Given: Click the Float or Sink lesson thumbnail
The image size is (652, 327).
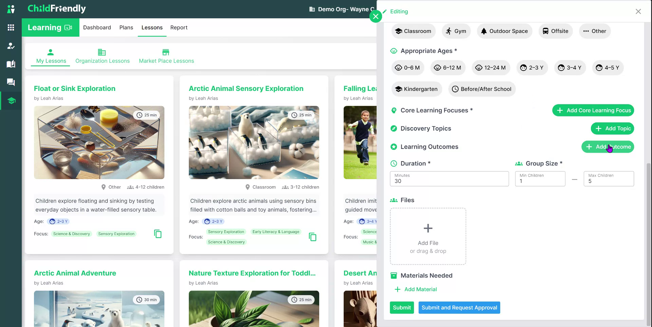Looking at the screenshot, I should pos(99,142).
